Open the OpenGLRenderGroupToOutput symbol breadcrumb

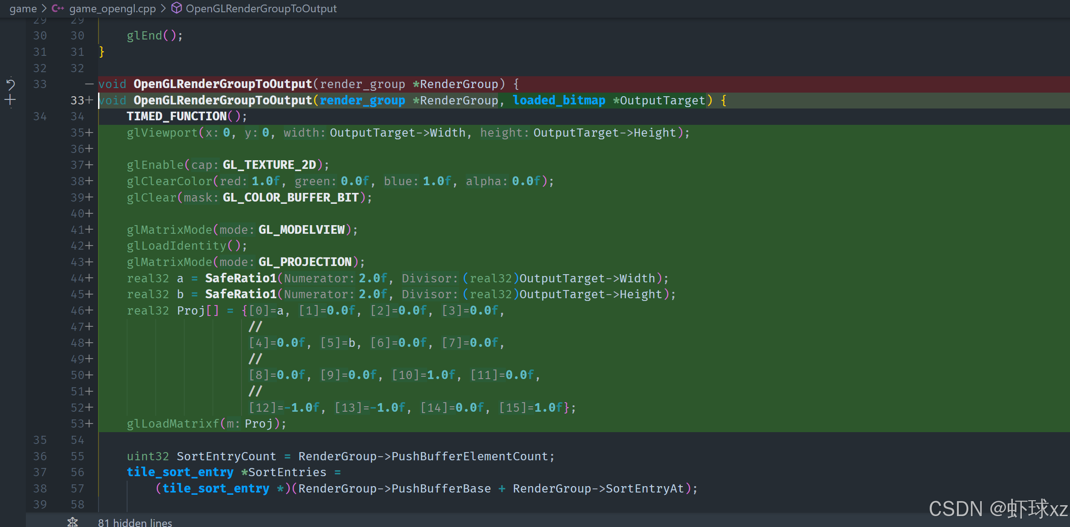261,8
